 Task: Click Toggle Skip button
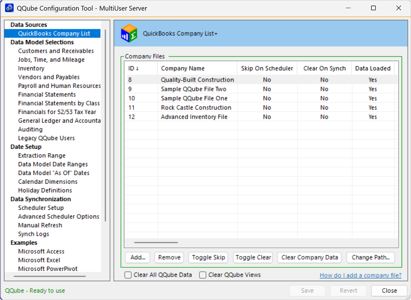[x=208, y=257]
